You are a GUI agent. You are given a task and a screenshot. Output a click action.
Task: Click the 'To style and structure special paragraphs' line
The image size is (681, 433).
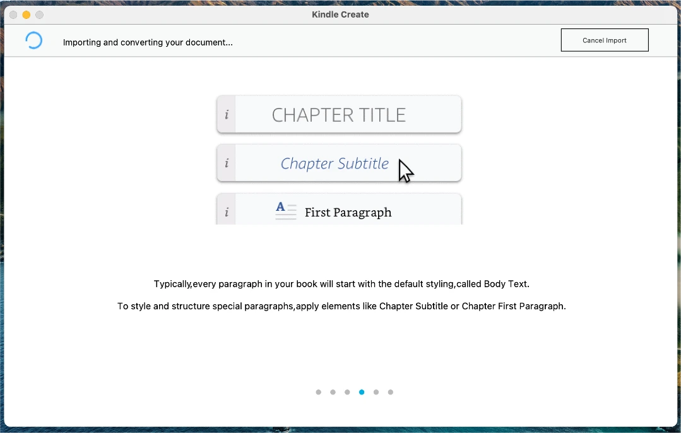click(x=341, y=306)
